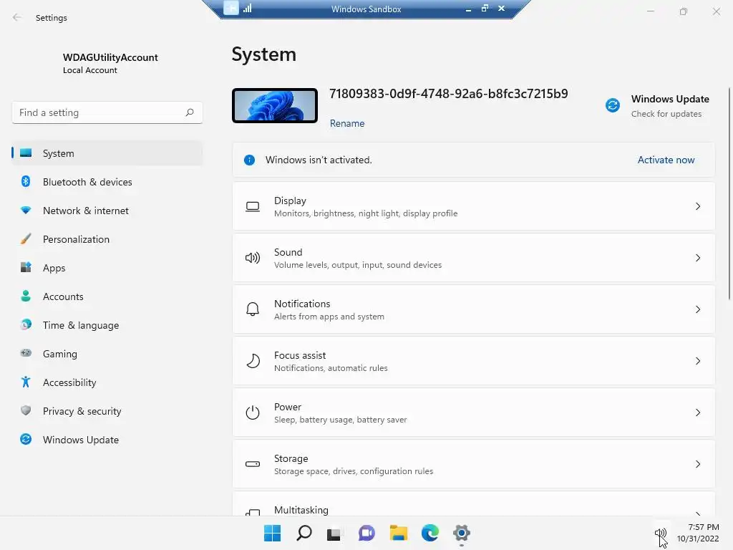Screen dimensions: 733x550
Task: Click the signal bars icon in Sandbox bar
Action: point(247,8)
